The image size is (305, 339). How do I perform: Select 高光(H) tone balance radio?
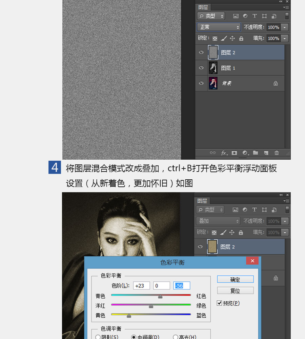click(175, 337)
